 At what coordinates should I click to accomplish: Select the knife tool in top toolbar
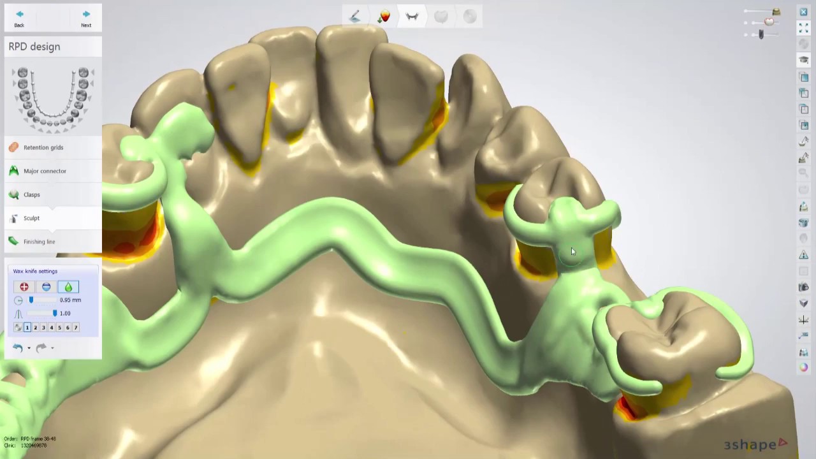[x=355, y=17]
